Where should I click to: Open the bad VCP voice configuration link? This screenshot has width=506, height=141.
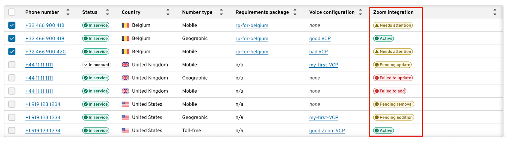click(x=318, y=52)
